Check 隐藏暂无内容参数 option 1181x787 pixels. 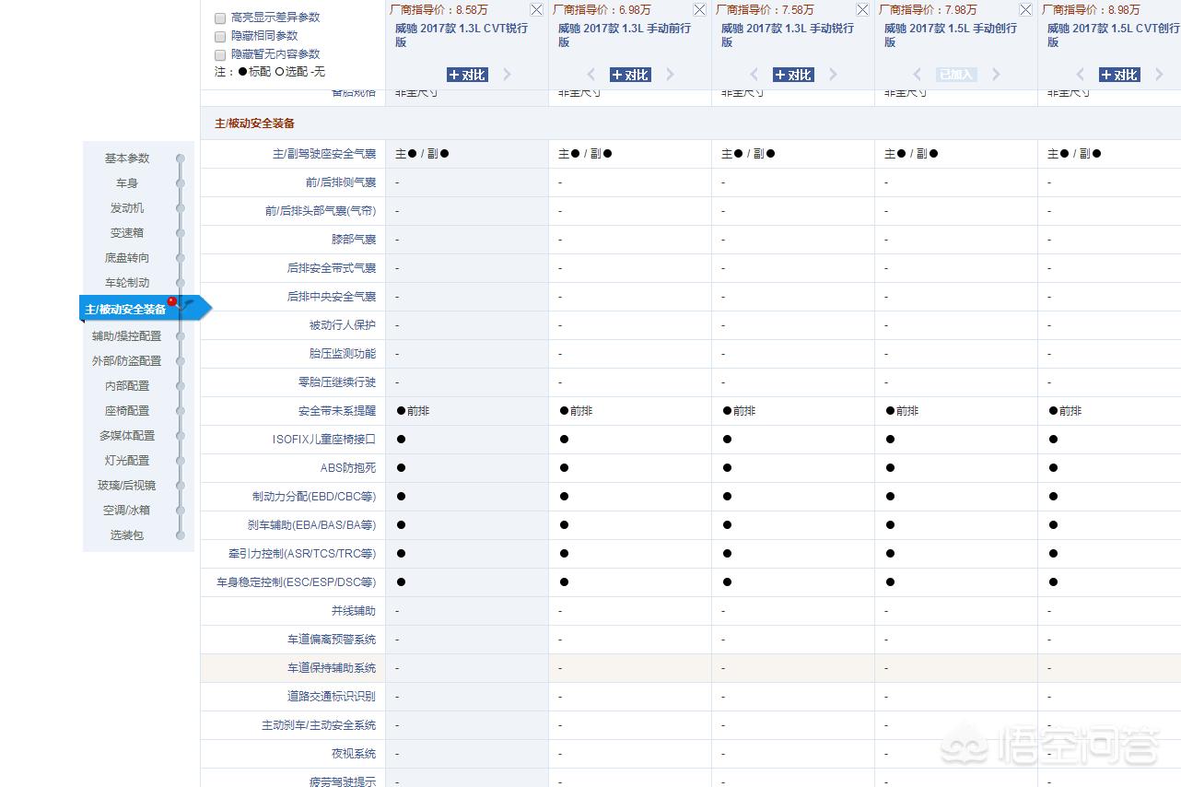click(220, 55)
